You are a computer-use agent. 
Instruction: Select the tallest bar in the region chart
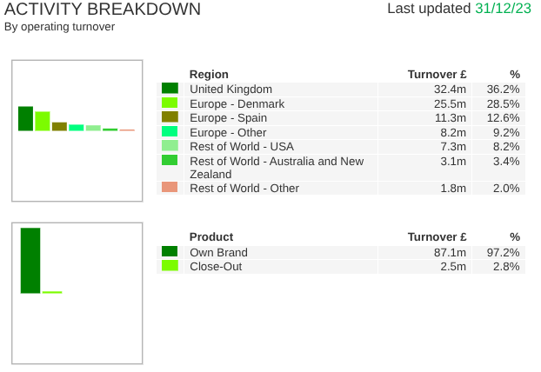[25, 118]
